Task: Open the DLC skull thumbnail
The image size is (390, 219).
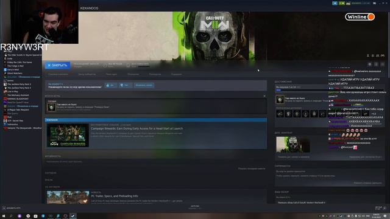Action: tap(293, 145)
